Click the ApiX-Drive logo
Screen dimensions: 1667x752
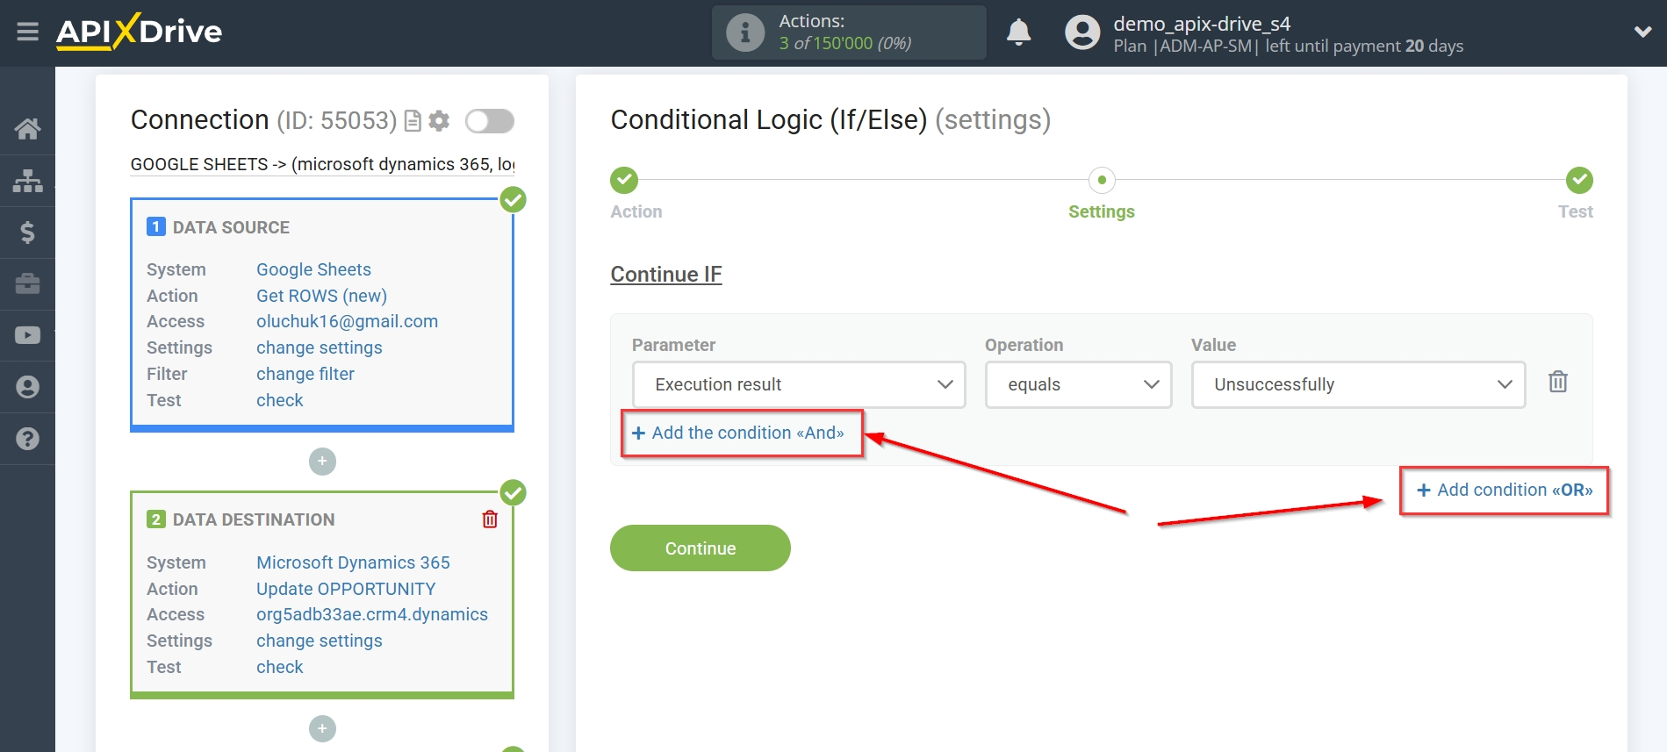139,32
